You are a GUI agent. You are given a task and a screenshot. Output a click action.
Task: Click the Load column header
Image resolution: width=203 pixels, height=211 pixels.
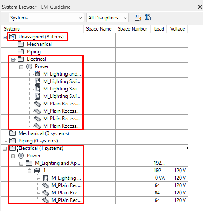point(159,29)
